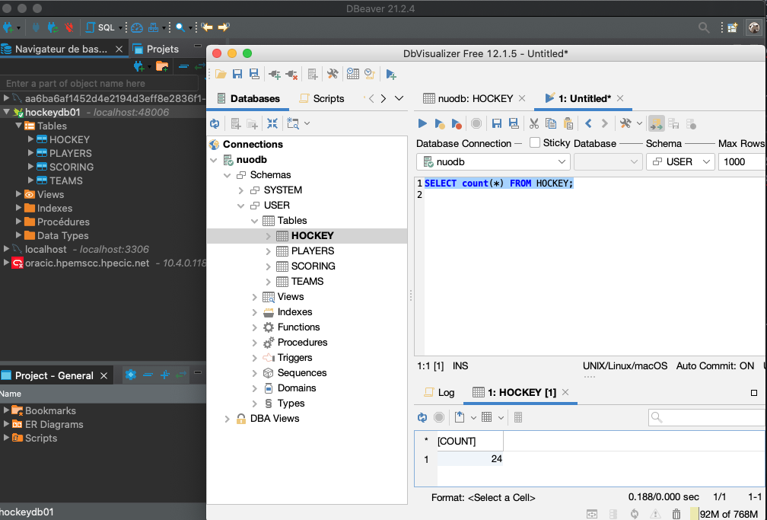The width and height of the screenshot is (767, 520).
Task: Click the DBeaver disconnect red plug icon
Action: point(69,27)
